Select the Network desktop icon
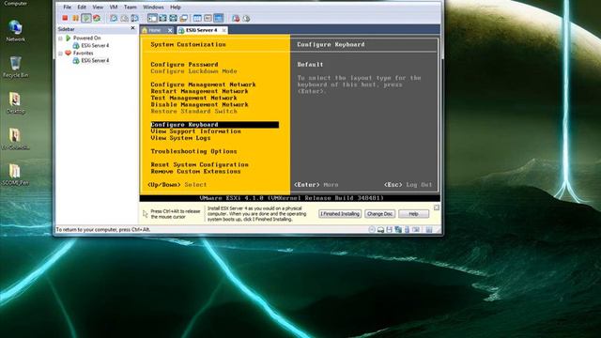Image resolution: width=601 pixels, height=338 pixels. click(x=15, y=31)
